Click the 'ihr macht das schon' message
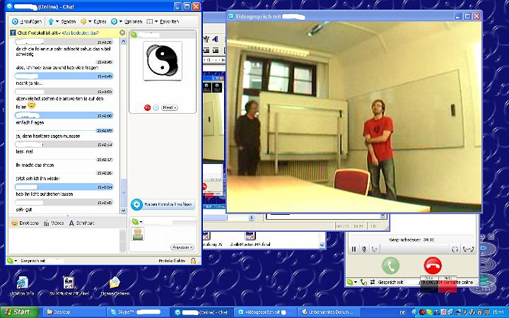This screenshot has width=509, height=318. click(x=35, y=165)
